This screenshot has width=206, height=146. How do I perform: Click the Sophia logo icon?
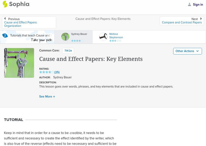(x=5, y=4)
